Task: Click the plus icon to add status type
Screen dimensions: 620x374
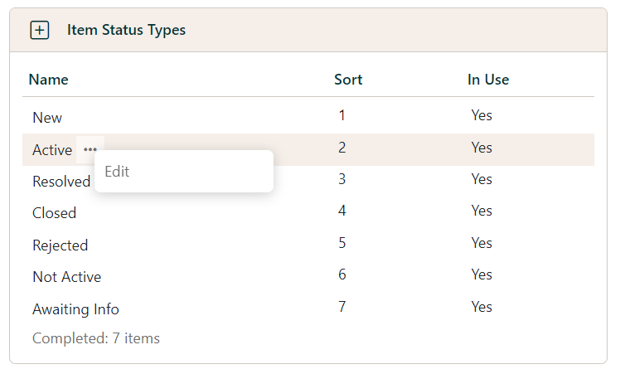Action: [39, 31]
